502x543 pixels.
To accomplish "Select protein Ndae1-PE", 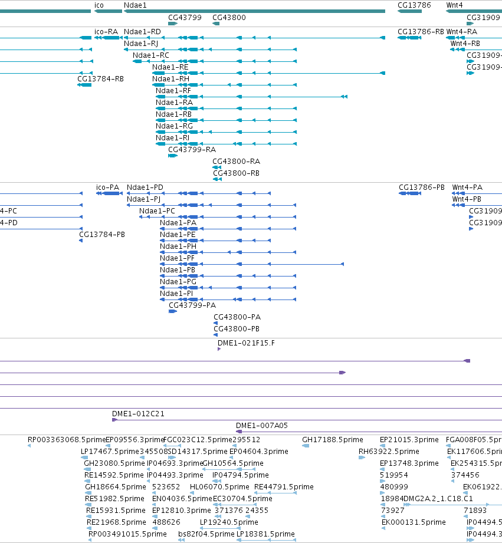I will pos(178,235).
